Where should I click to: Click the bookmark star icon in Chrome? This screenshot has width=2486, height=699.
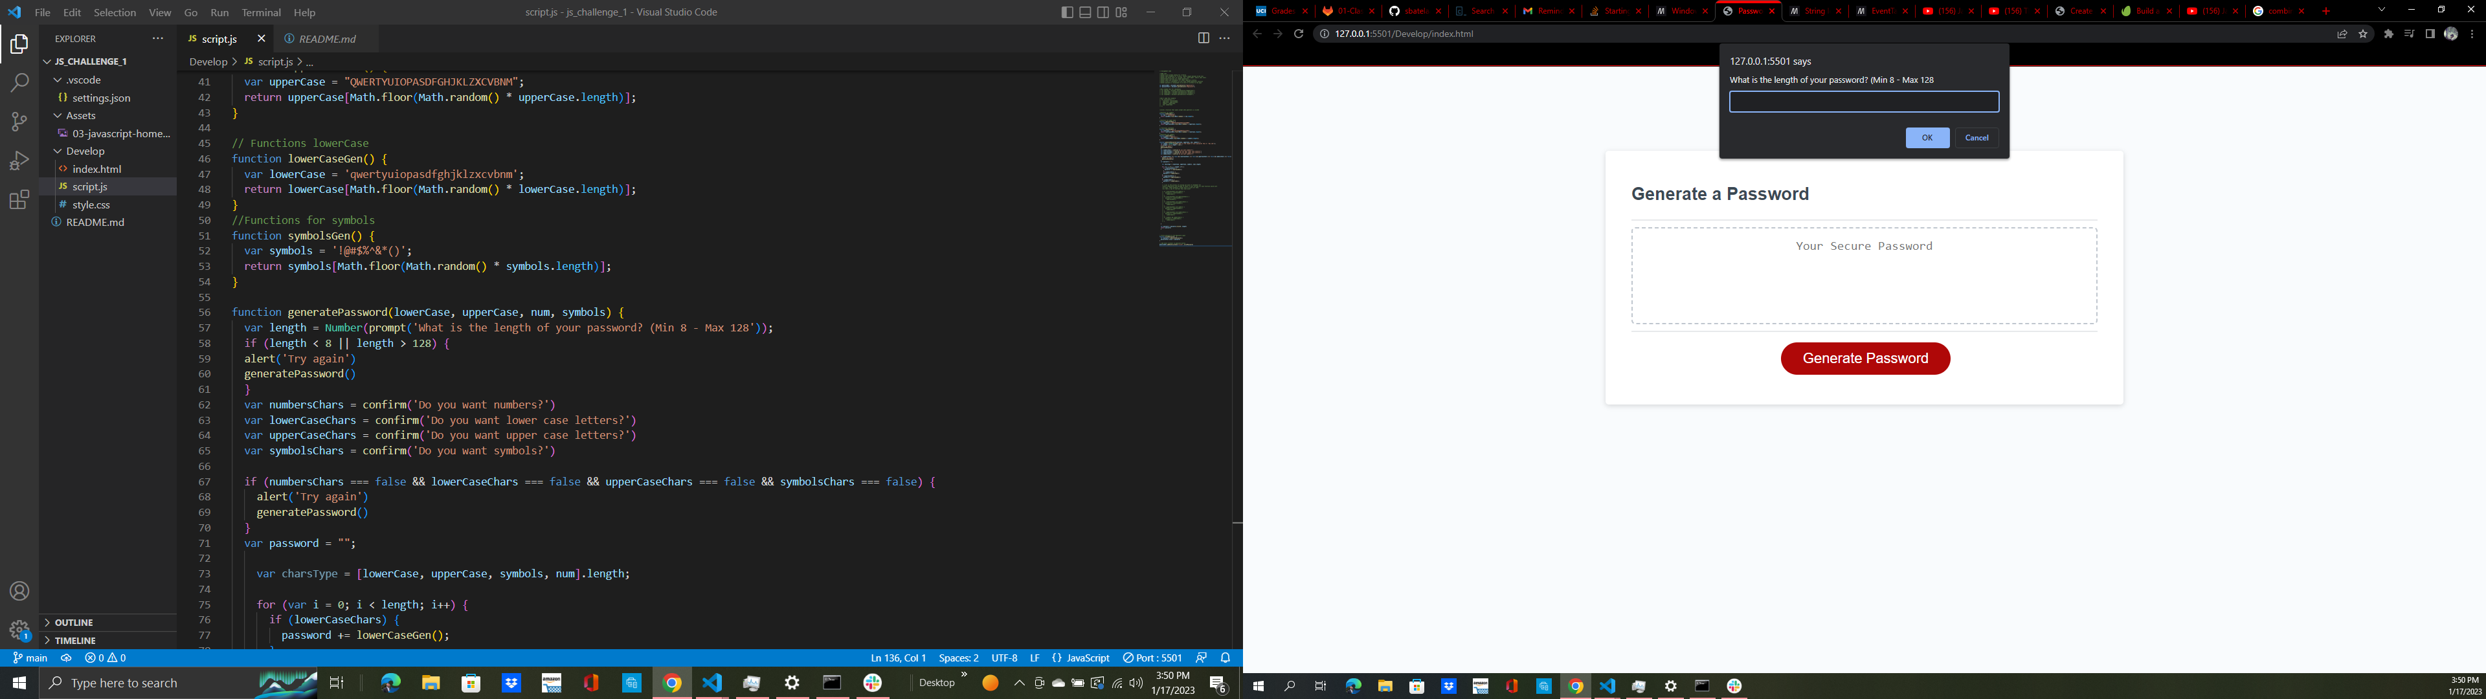click(x=2364, y=34)
